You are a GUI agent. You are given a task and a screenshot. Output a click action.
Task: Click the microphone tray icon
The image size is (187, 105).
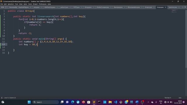coord(156,102)
